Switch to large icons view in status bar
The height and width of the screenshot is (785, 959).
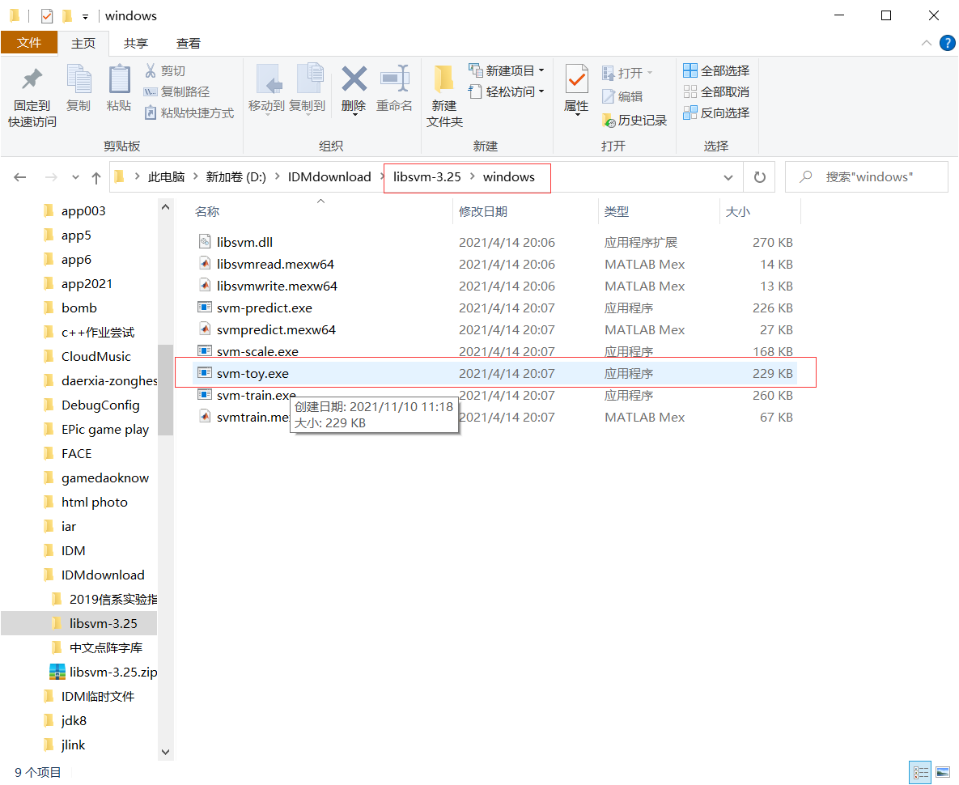tap(943, 772)
